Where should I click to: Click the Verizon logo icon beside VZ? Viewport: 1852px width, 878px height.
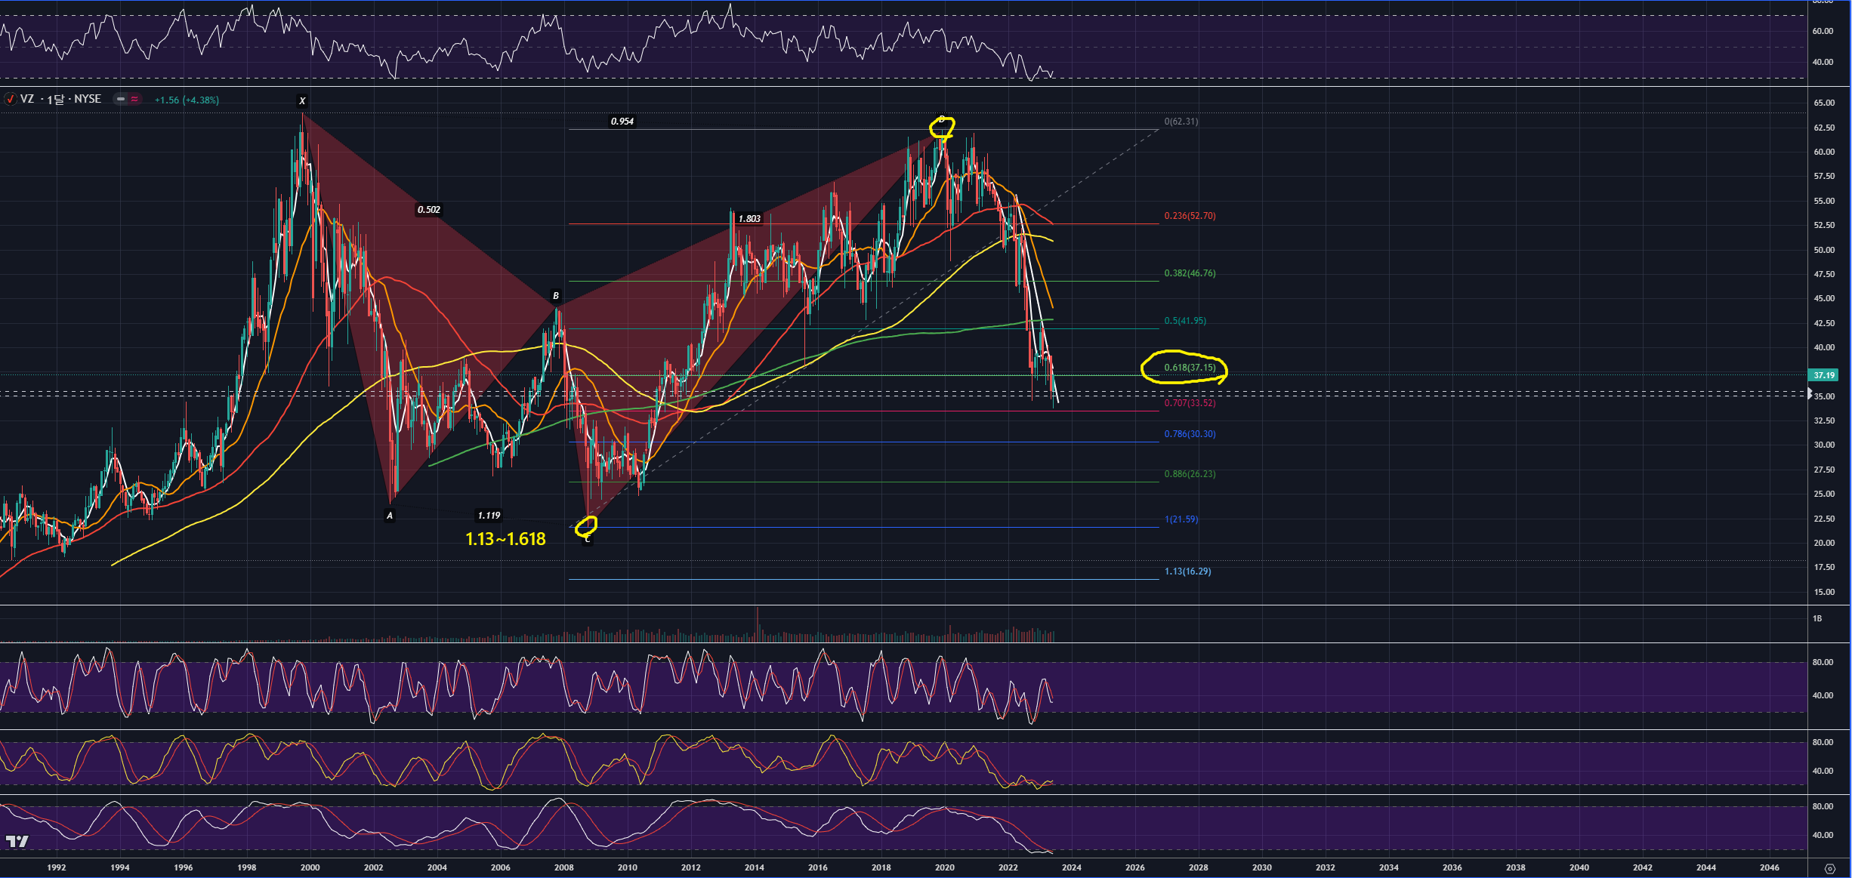pos(11,99)
